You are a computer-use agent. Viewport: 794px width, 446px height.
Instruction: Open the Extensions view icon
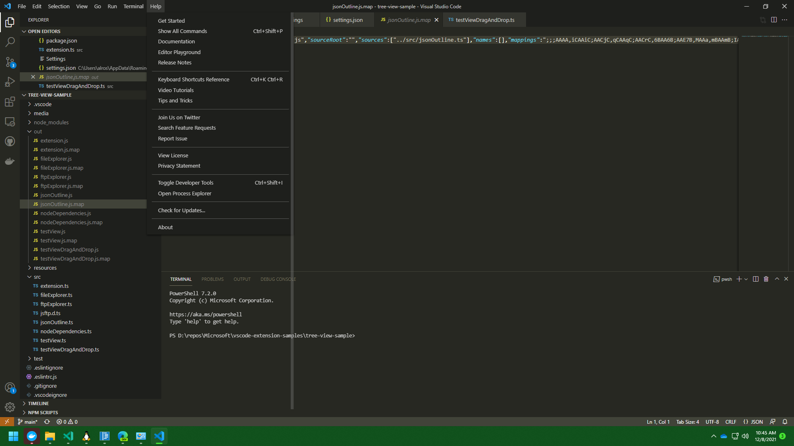10,102
